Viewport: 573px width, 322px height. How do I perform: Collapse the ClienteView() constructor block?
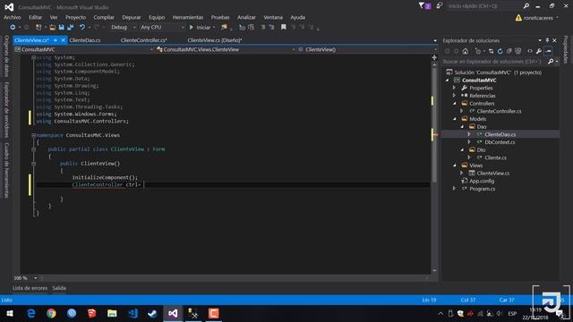tap(33, 164)
